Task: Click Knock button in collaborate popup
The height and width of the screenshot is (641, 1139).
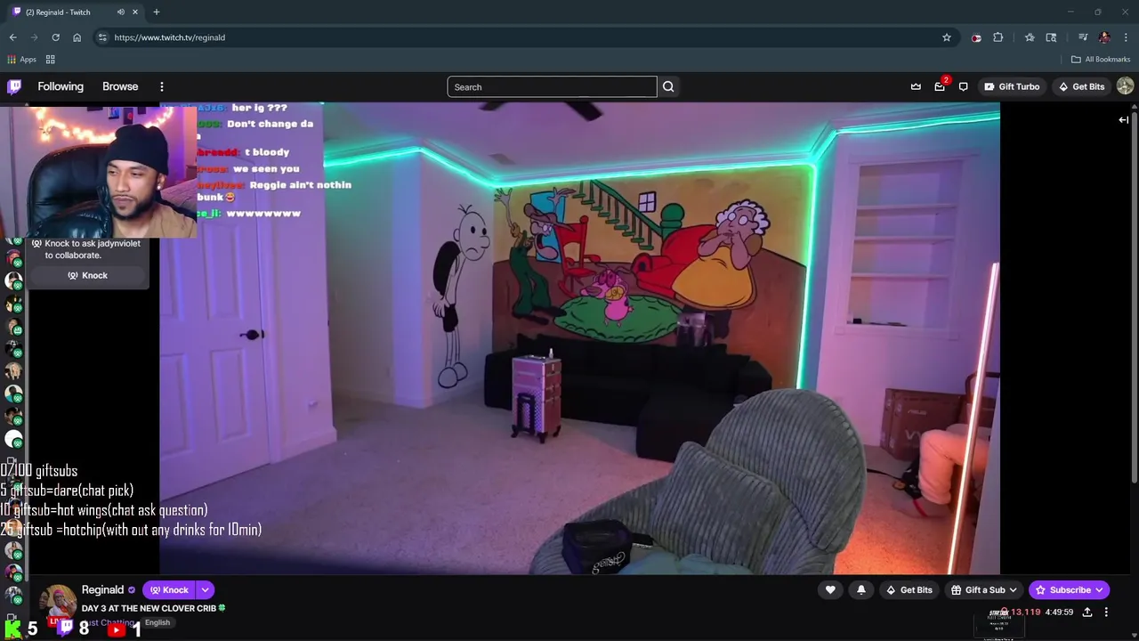Action: [88, 275]
